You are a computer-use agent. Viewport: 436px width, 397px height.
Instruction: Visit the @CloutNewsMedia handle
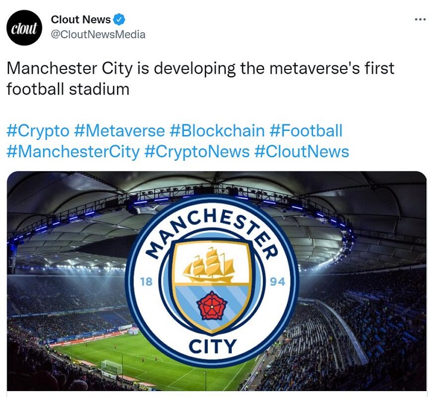(98, 35)
